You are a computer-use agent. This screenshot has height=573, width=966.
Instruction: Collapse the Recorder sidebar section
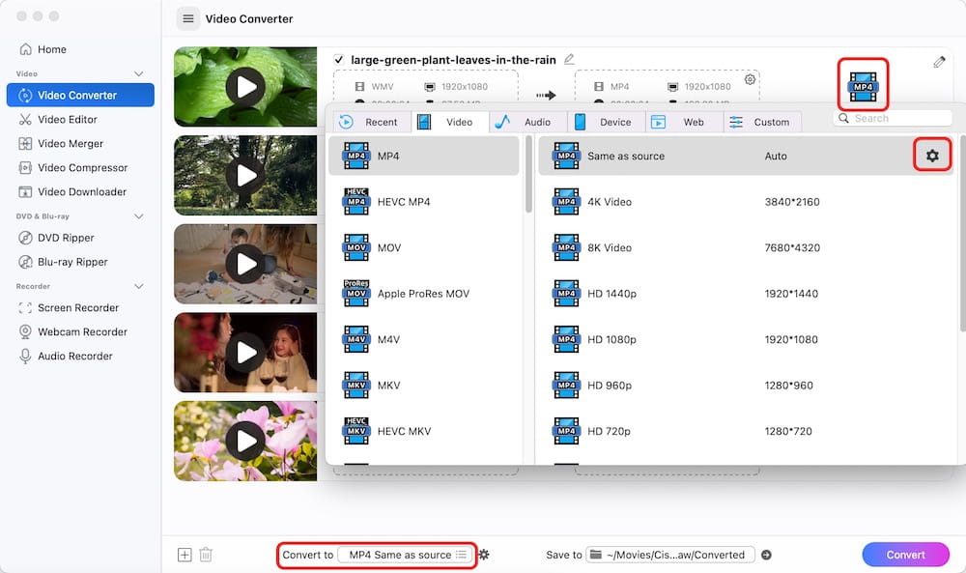(x=138, y=286)
